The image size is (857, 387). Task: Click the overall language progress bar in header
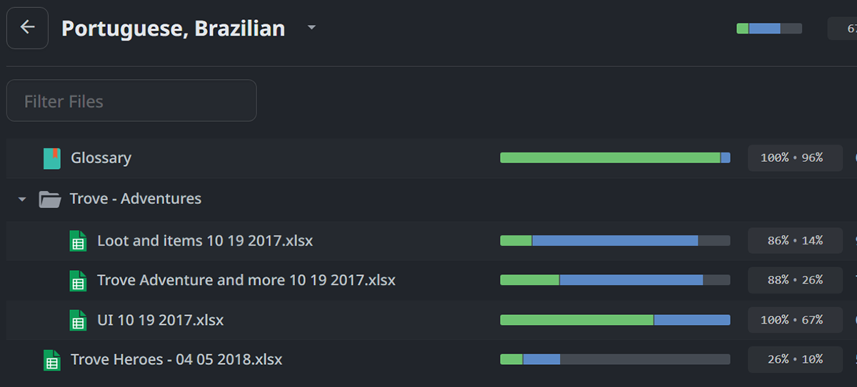pos(768,29)
